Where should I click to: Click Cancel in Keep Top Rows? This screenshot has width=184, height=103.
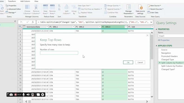point(140,62)
